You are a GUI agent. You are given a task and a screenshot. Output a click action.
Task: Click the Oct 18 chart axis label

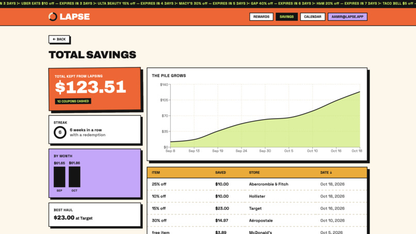357,151
